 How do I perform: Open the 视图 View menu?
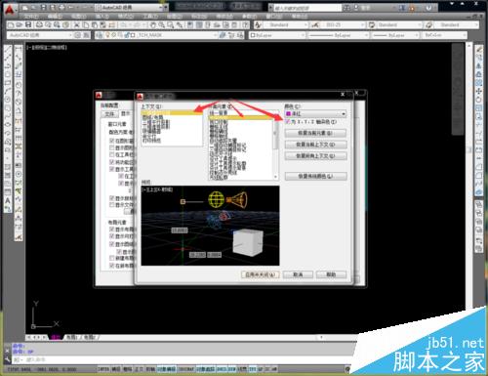pos(78,17)
